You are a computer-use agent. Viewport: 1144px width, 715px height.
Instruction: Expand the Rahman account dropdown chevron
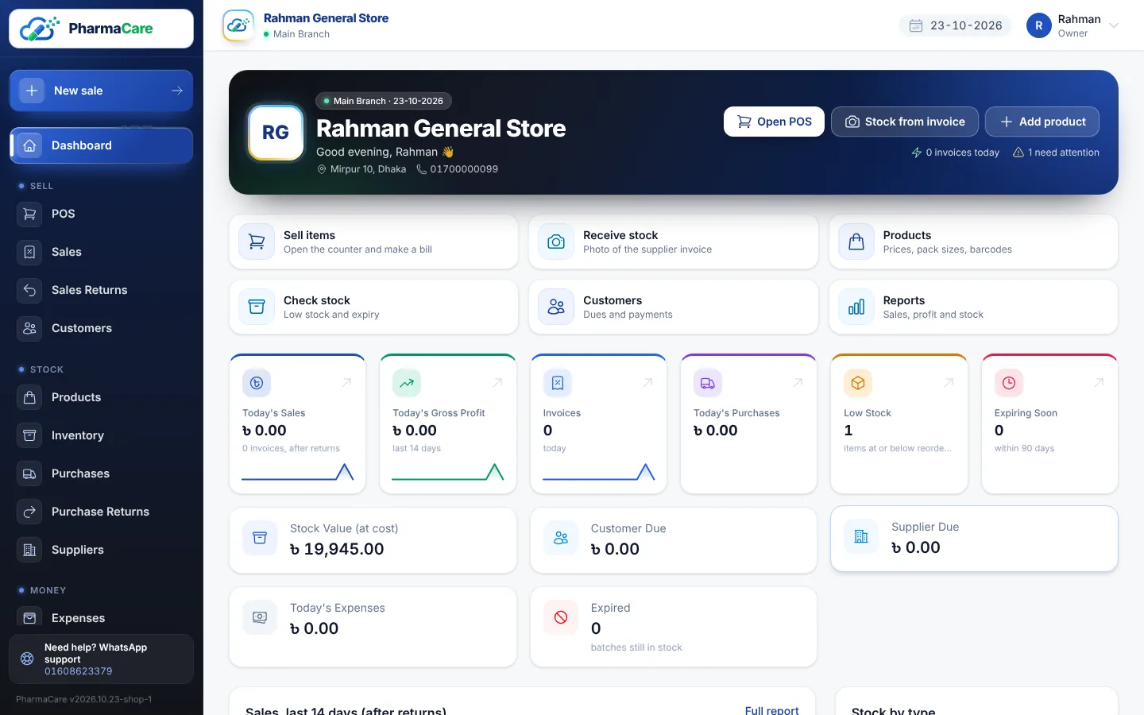click(x=1114, y=25)
